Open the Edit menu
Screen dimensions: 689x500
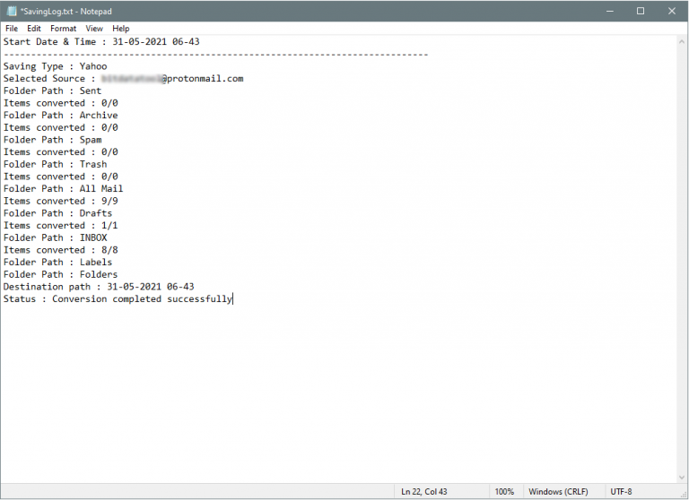point(34,29)
